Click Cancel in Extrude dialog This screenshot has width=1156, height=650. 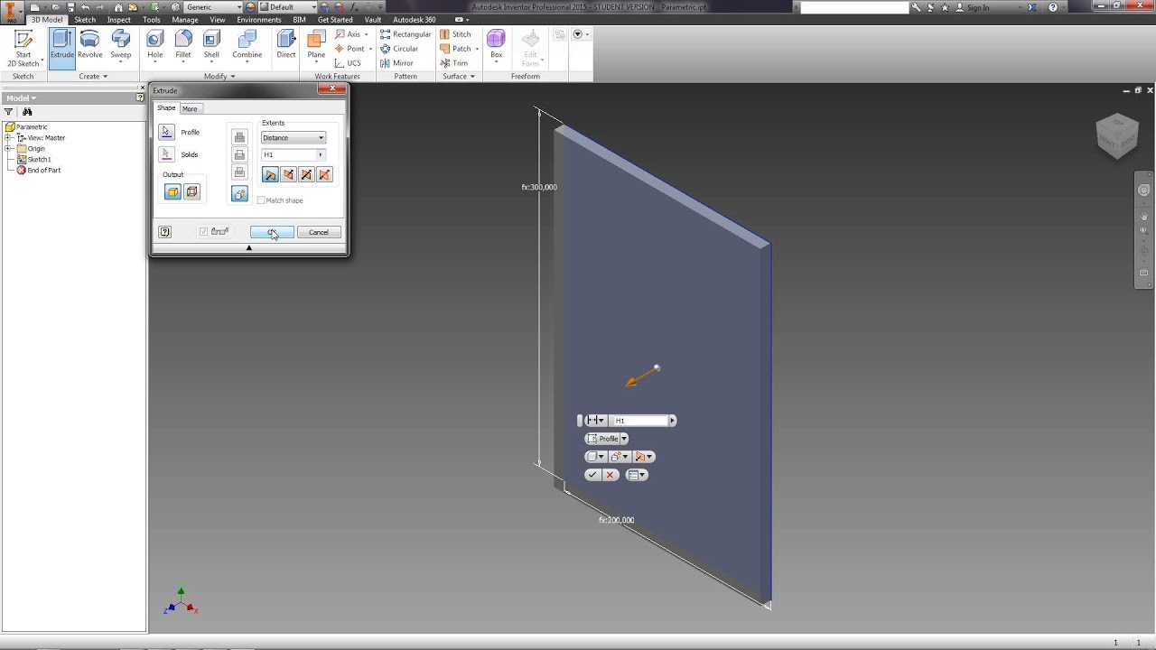click(x=319, y=232)
